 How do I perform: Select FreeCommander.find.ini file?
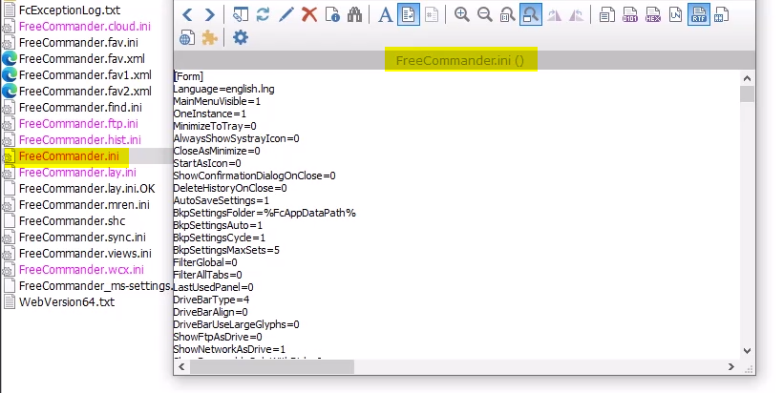point(80,107)
